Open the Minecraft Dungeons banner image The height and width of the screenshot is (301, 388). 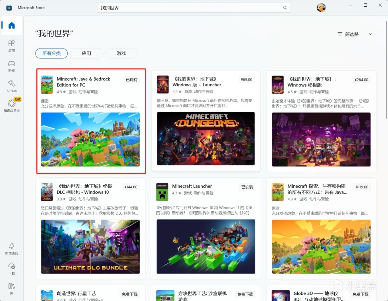(206, 139)
